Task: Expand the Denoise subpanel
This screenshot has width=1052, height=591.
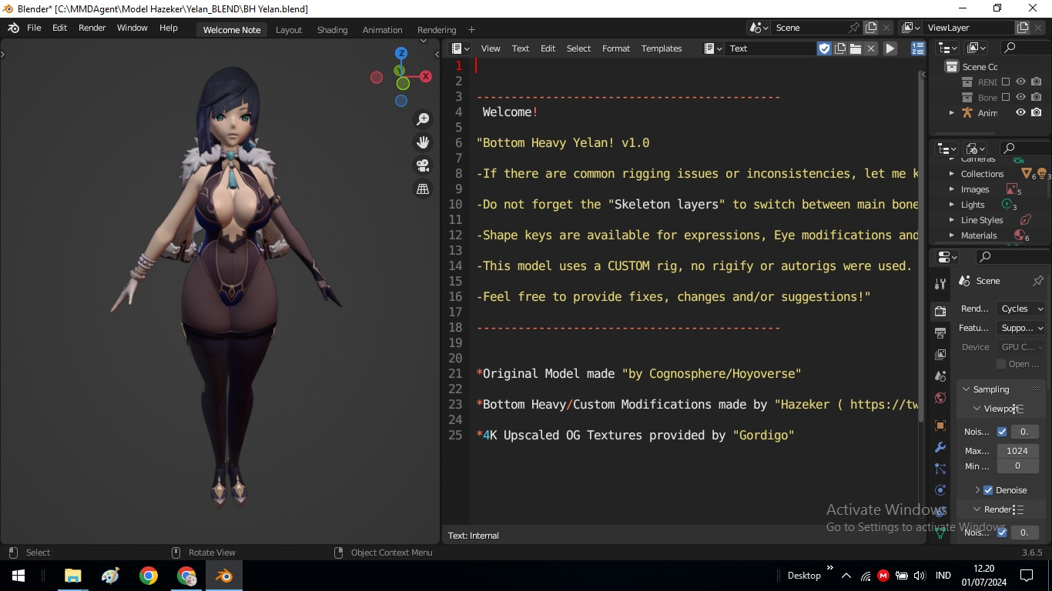Action: (977, 490)
